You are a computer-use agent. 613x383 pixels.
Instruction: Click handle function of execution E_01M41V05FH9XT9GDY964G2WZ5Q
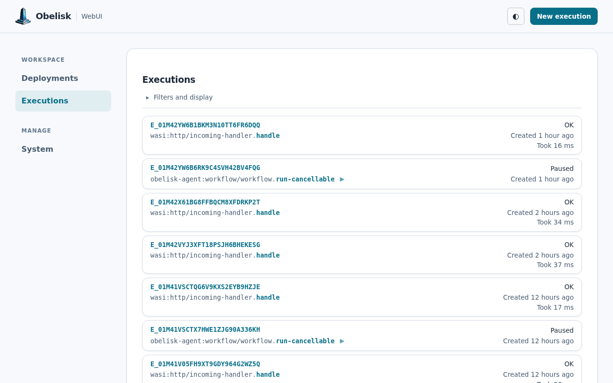click(x=268, y=374)
